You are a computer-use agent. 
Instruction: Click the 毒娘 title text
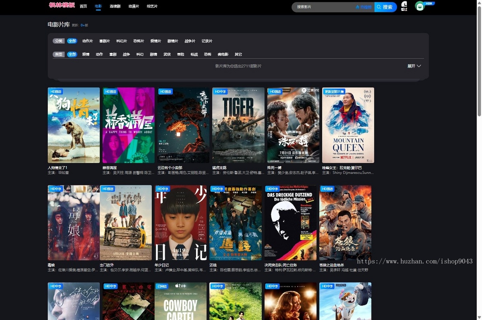pyautogui.click(x=51, y=265)
